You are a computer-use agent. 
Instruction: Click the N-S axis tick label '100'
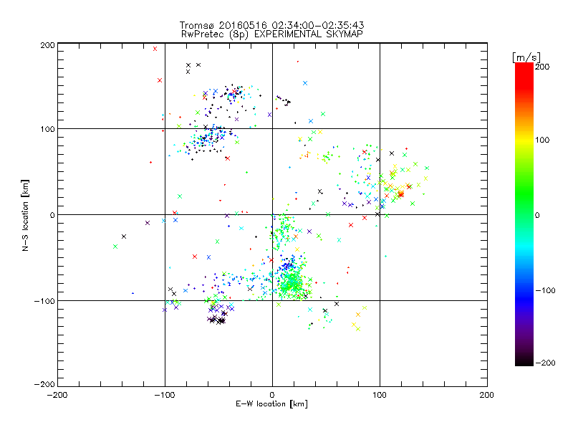tap(48, 129)
